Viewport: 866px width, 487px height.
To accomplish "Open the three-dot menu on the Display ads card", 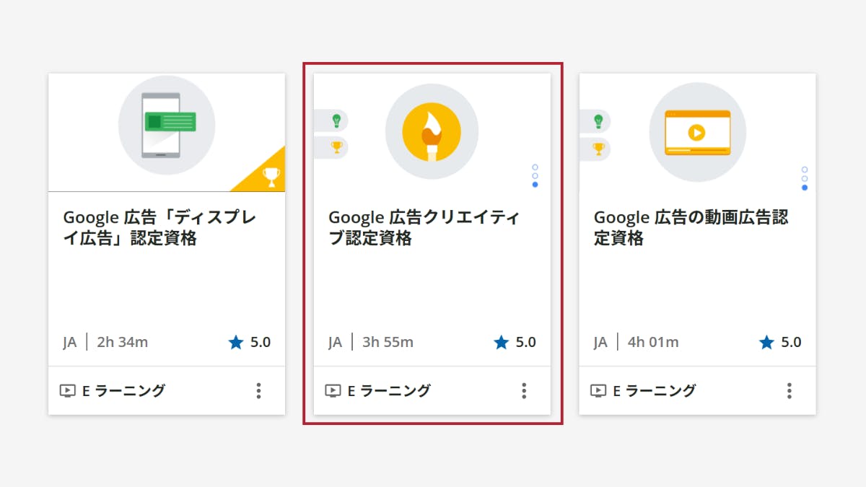I will click(x=258, y=391).
